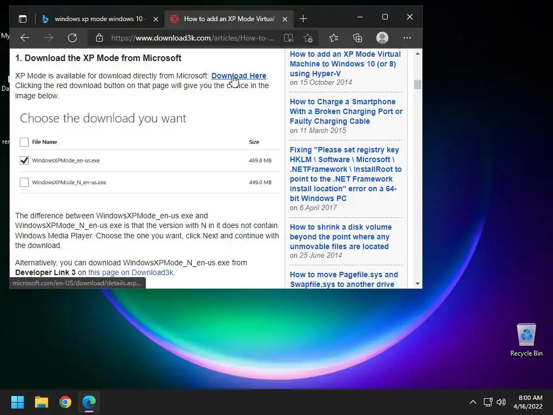This screenshot has width=553, height=415.
Task: Open network status tray icon
Action: coord(488,402)
